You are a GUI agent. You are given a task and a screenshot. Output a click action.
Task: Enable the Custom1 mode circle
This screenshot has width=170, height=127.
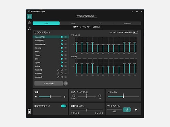[62, 70]
